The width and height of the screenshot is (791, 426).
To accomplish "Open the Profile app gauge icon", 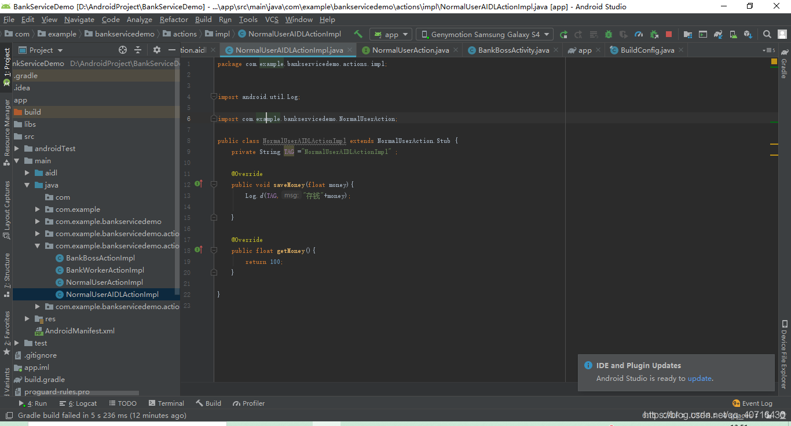I will click(639, 34).
